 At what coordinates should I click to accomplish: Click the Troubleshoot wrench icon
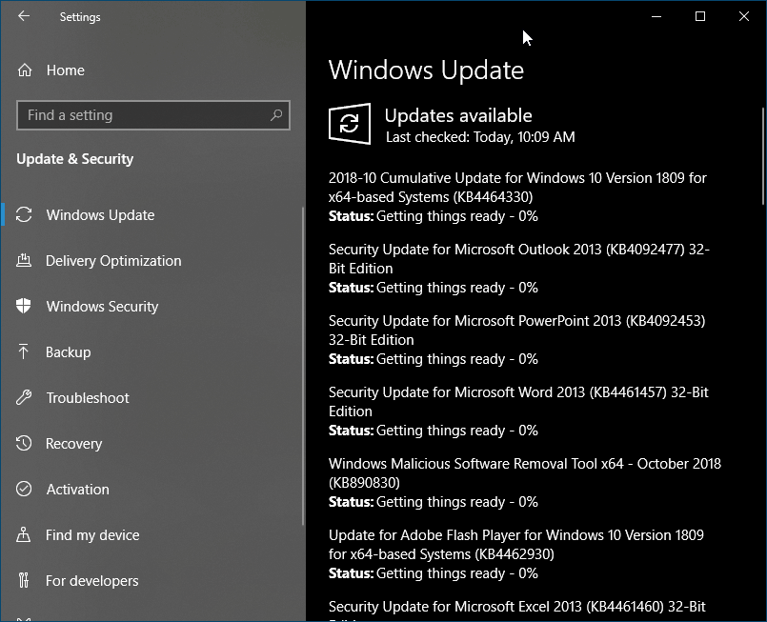(x=24, y=397)
